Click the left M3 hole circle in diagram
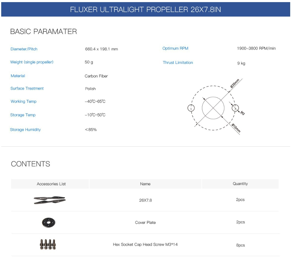The image size is (292, 260). (191, 108)
